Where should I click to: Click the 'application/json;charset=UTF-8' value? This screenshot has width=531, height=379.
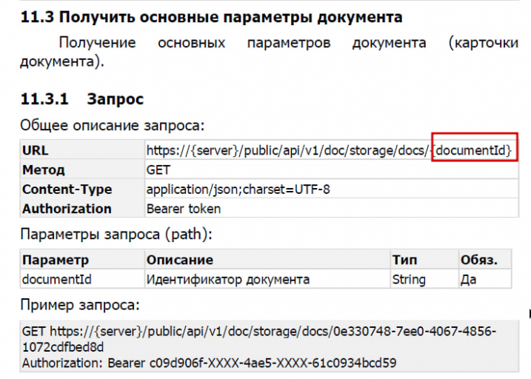point(238,189)
